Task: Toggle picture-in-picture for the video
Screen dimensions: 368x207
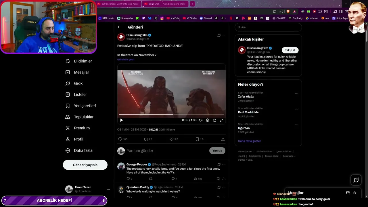Action: [x=214, y=120]
